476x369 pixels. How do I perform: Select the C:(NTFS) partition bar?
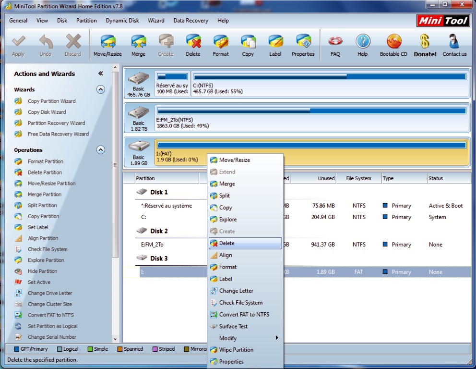330,84
